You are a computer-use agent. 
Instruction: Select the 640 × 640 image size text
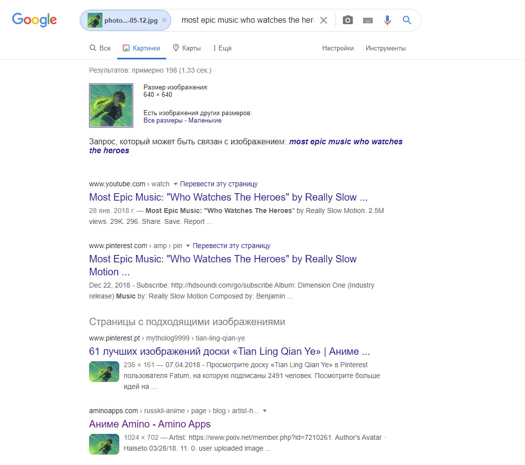[x=158, y=94]
